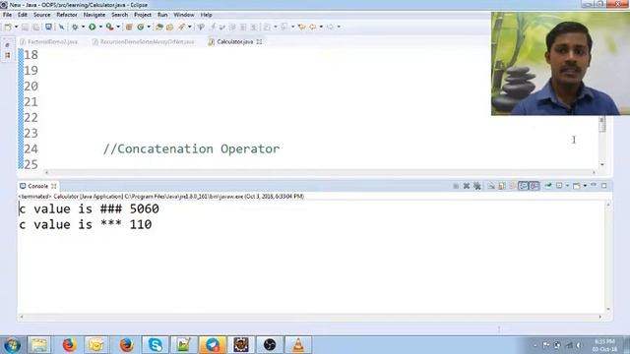Click the Search flashlight toolbar icon
This screenshot has height=354, width=630.
pos(181,27)
